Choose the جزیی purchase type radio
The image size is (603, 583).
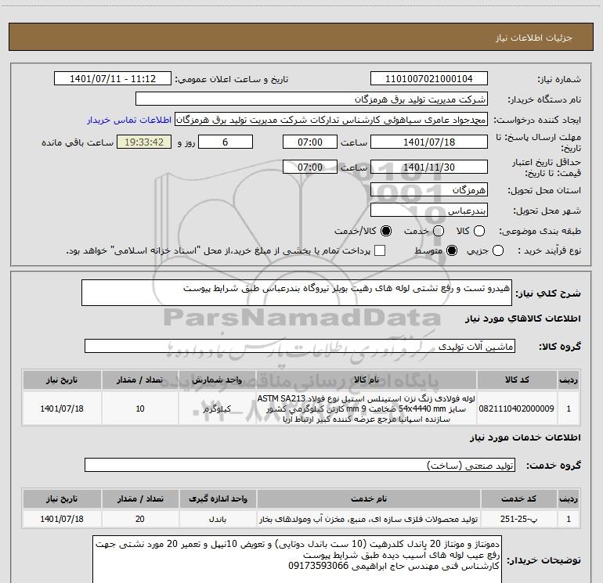pyautogui.click(x=498, y=251)
